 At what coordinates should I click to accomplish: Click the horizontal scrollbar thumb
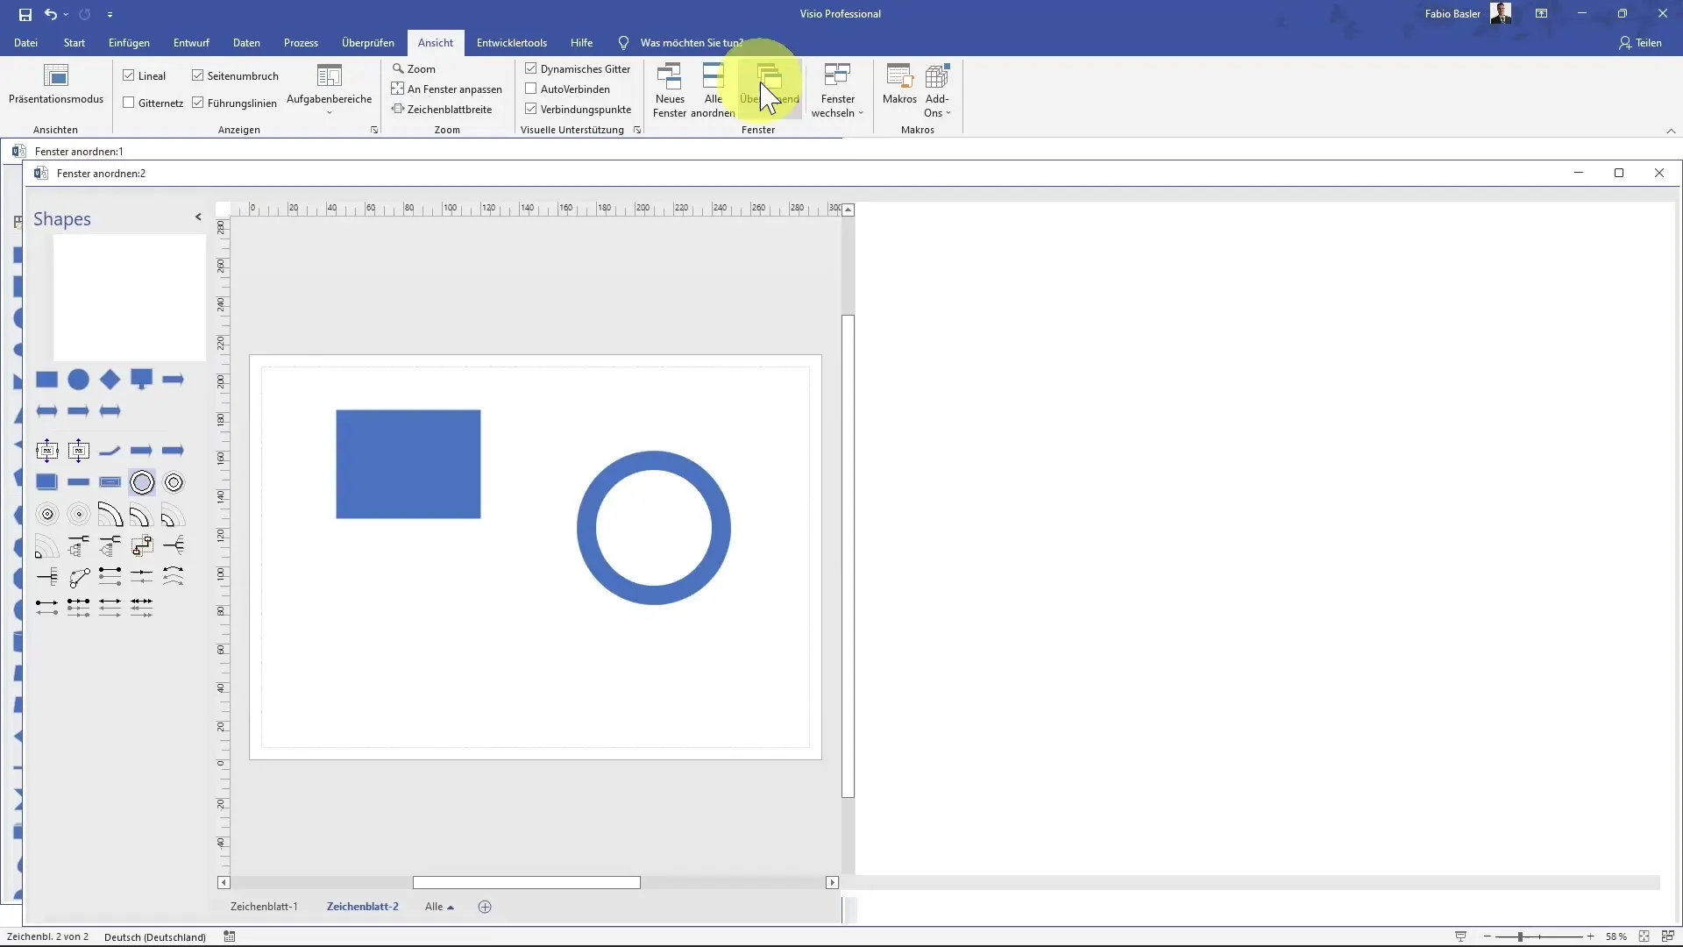[526, 883]
